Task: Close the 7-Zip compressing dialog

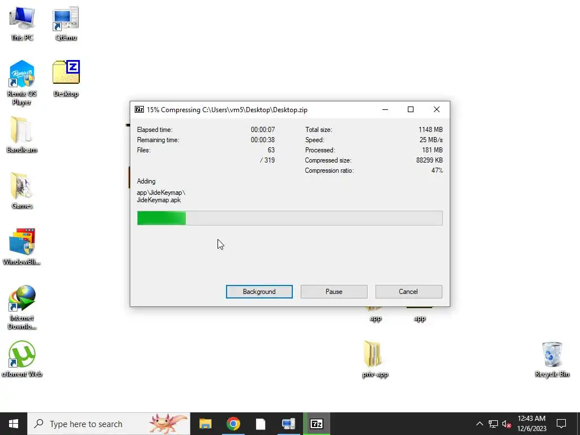Action: point(437,109)
